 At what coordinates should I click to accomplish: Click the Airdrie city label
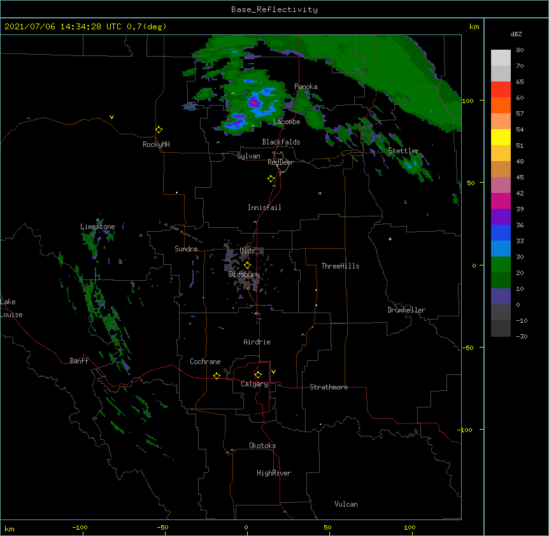[257, 342]
